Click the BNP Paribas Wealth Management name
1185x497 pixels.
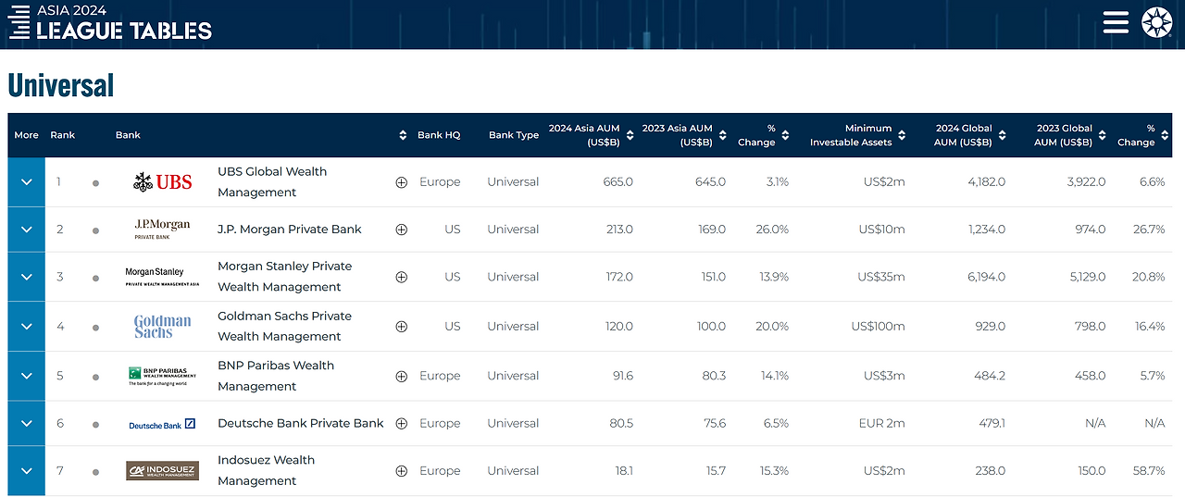(x=276, y=376)
